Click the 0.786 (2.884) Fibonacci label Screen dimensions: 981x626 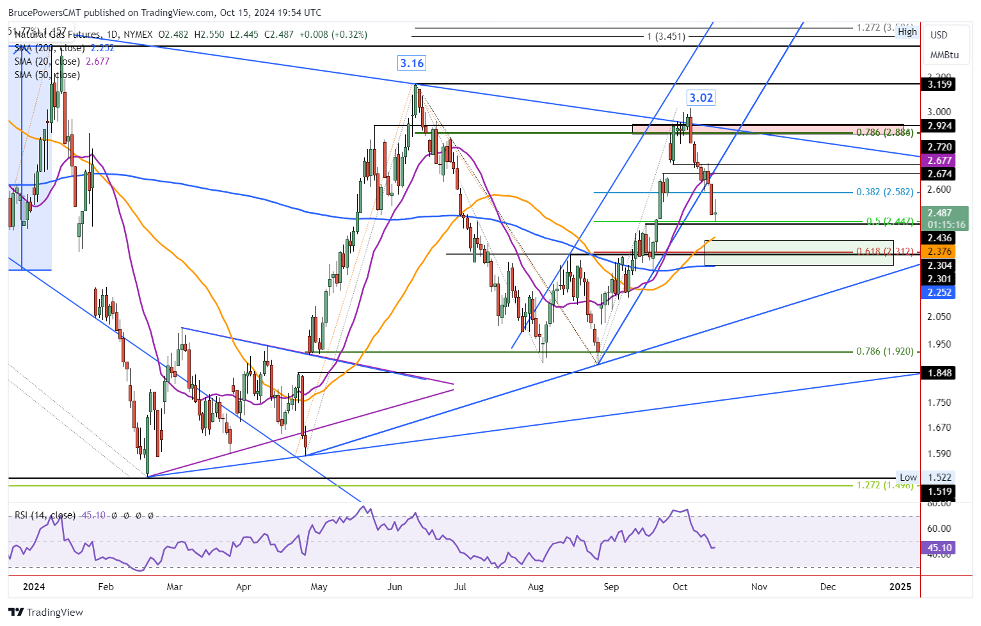point(884,132)
